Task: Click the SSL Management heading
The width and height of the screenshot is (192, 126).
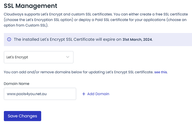Action: tap(31, 6)
